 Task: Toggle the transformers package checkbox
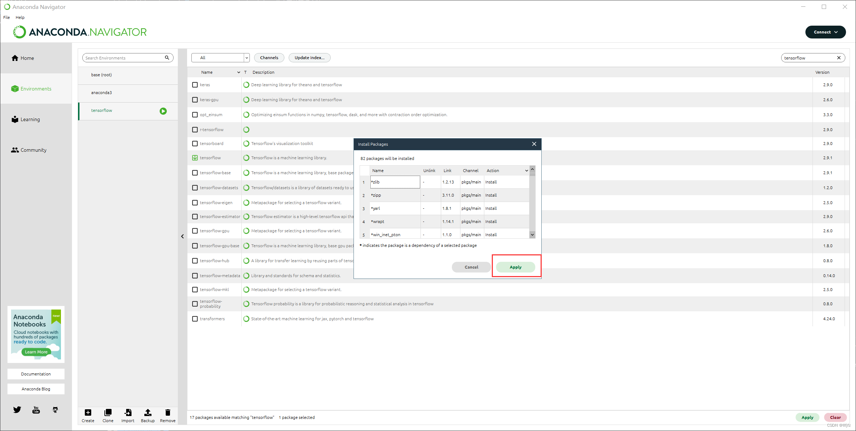195,318
